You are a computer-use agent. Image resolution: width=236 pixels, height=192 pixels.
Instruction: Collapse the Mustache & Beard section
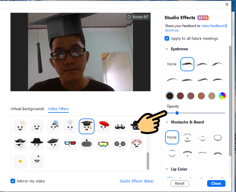pos(167,122)
